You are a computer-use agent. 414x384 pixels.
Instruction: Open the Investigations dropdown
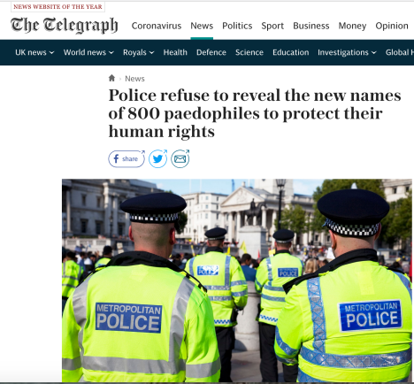point(347,52)
